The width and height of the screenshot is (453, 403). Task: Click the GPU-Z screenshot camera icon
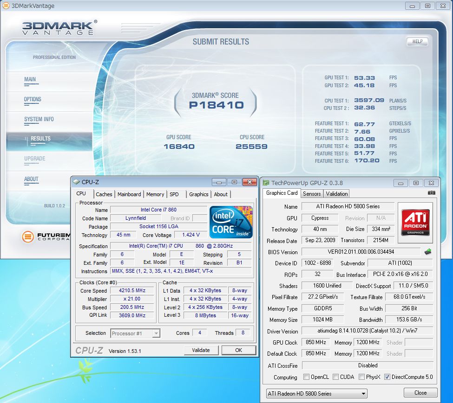coord(431,193)
